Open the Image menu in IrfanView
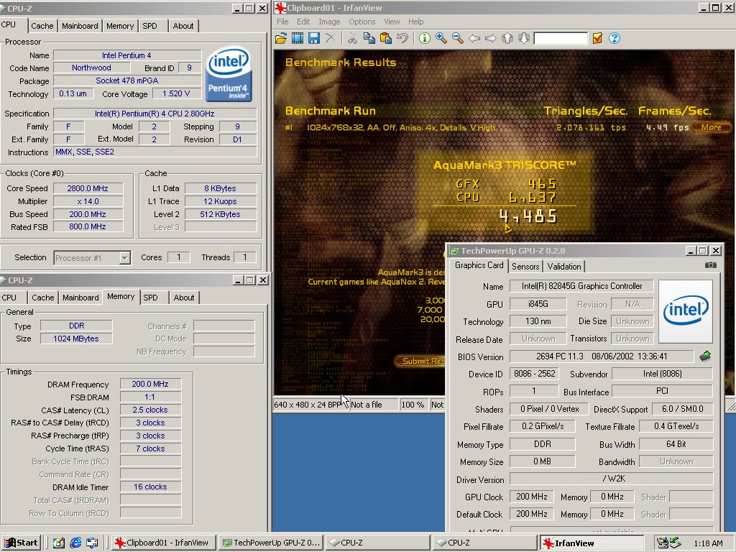736x552 pixels. (329, 22)
